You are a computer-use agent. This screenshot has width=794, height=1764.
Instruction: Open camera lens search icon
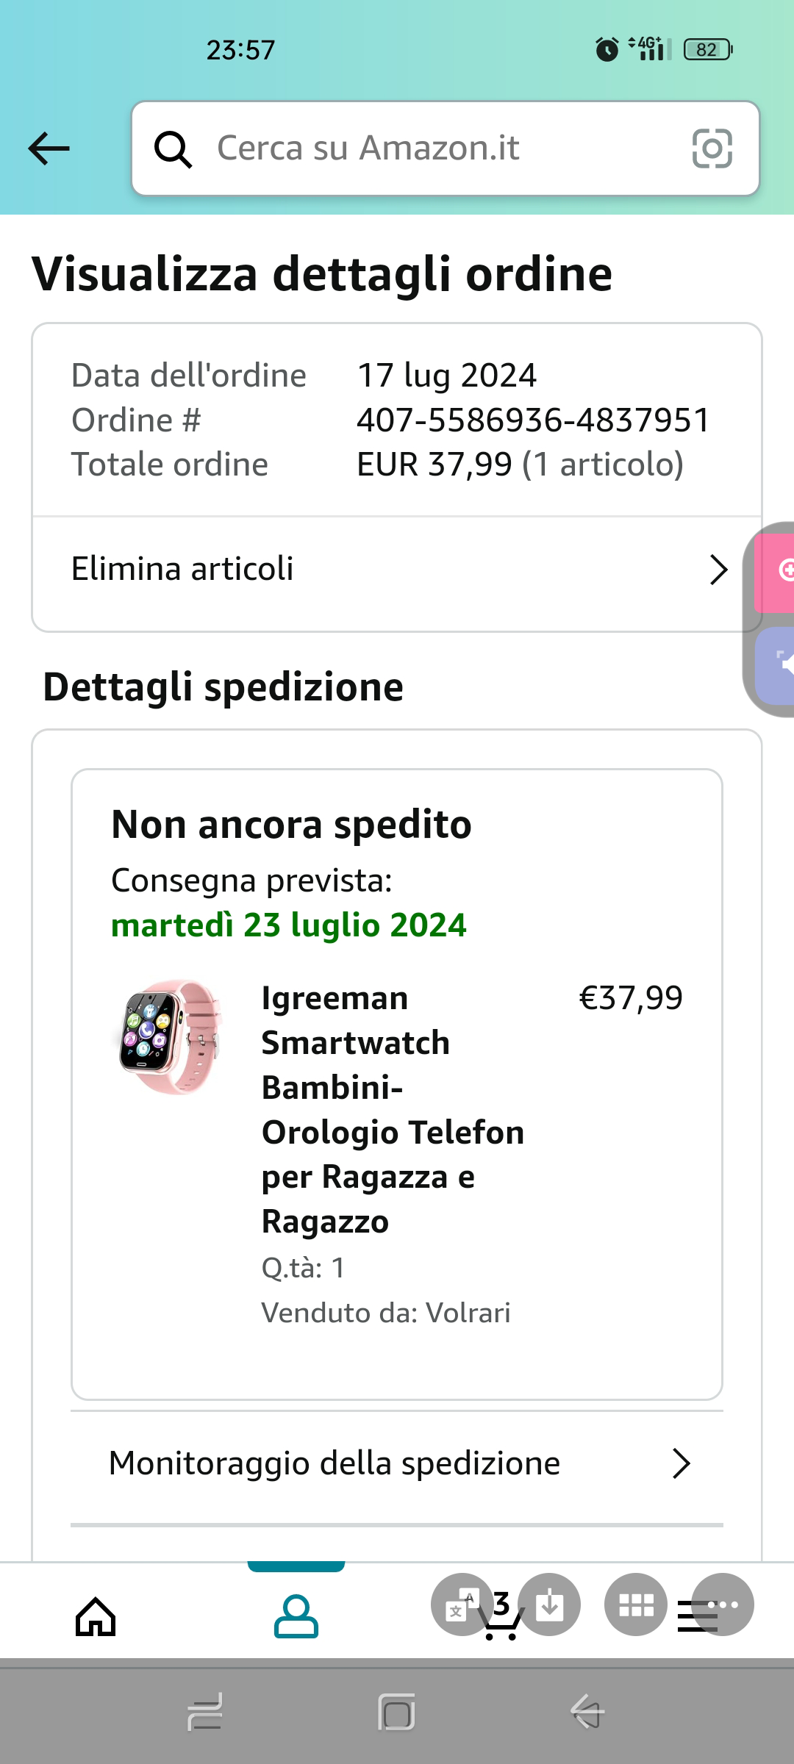coord(712,148)
